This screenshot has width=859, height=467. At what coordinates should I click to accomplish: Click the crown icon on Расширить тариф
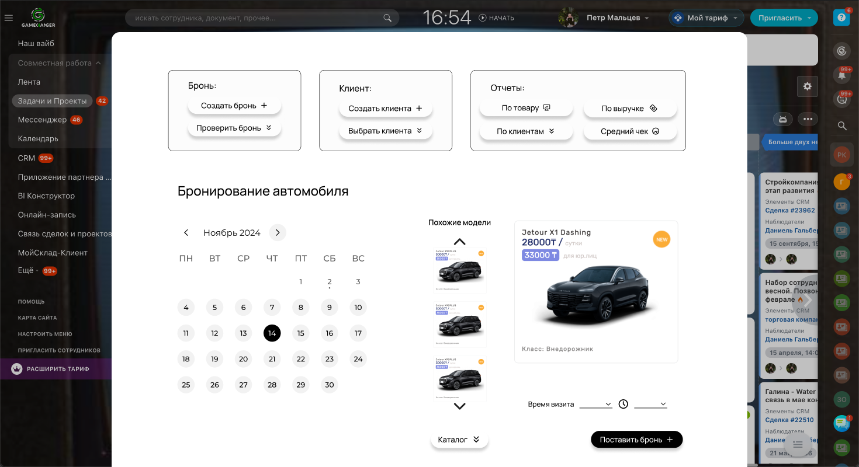tap(17, 369)
